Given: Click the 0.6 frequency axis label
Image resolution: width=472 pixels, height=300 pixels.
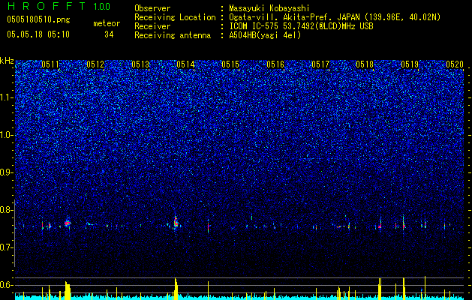Looking at the screenshot, I should pyautogui.click(x=7, y=285).
